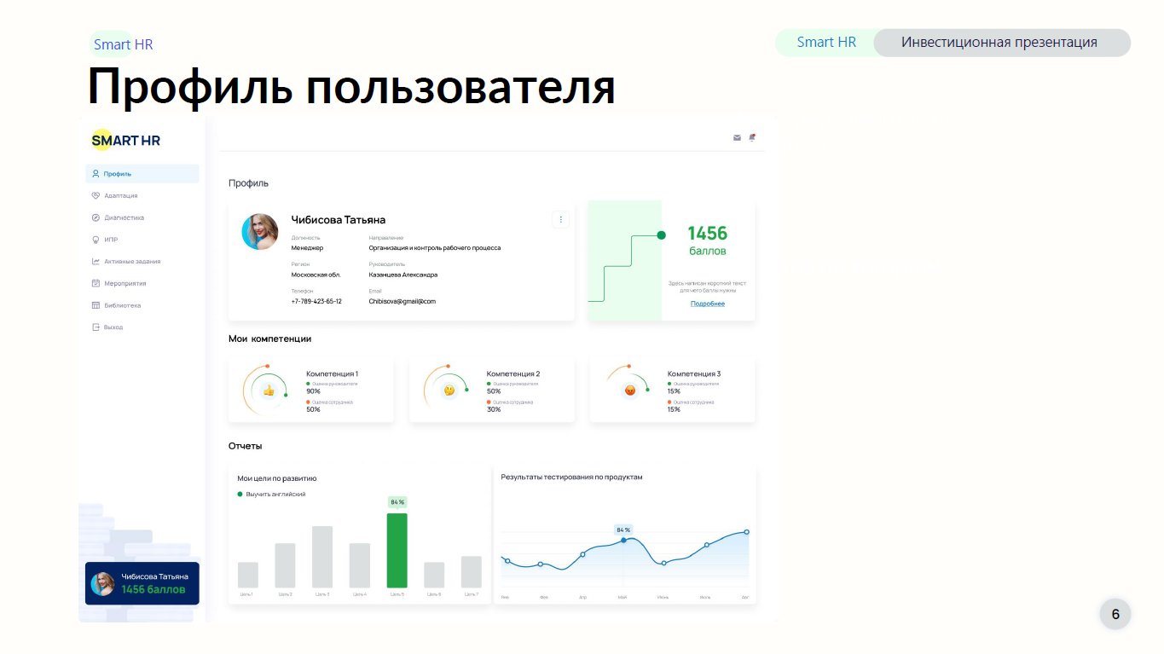
Task: Click the Диагностика compass icon
Action: point(96,217)
